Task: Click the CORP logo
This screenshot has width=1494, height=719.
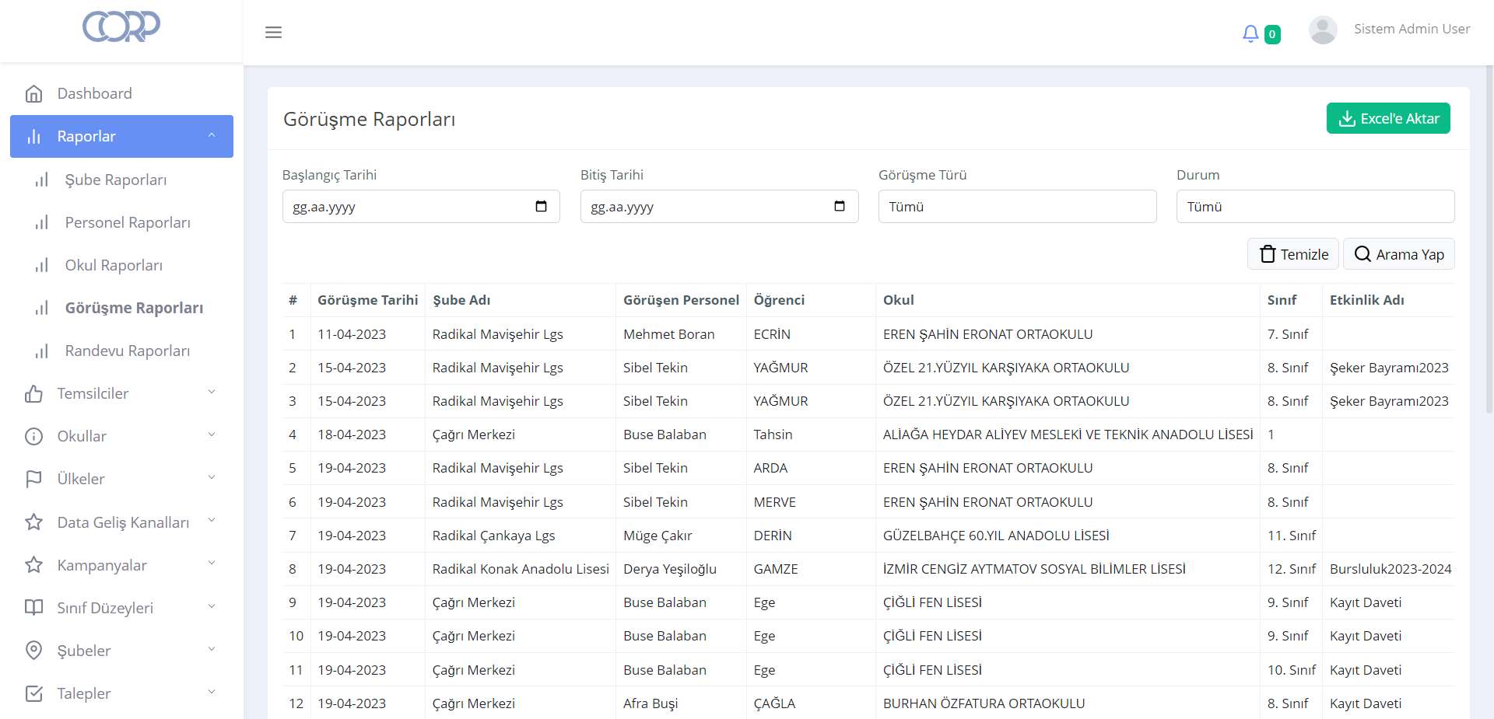Action: click(121, 26)
